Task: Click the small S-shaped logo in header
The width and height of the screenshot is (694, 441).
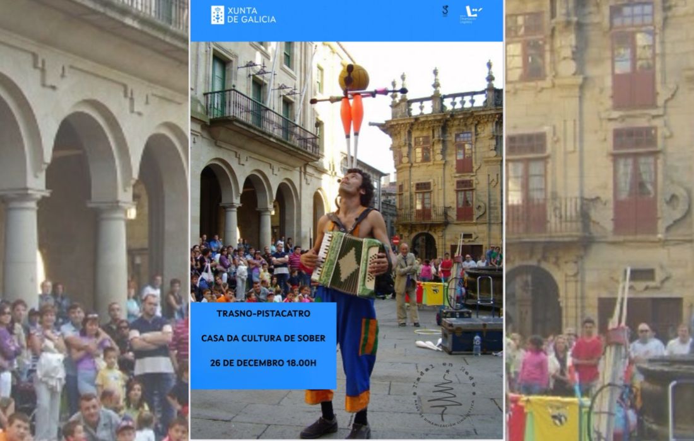Action: tap(445, 11)
